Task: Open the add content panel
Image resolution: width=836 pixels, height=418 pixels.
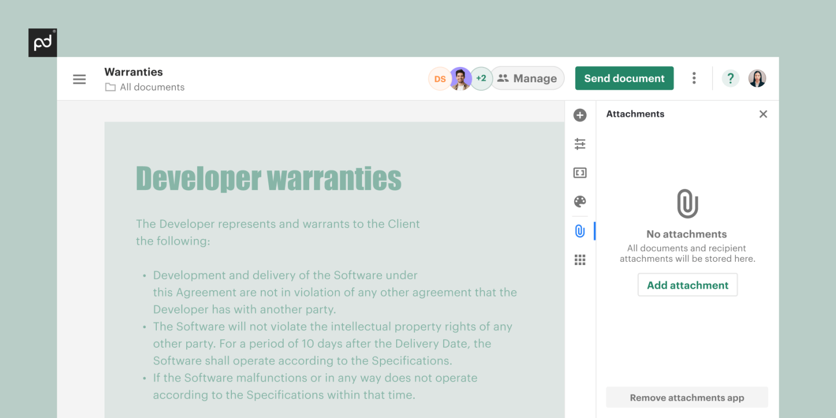Action: coord(580,115)
